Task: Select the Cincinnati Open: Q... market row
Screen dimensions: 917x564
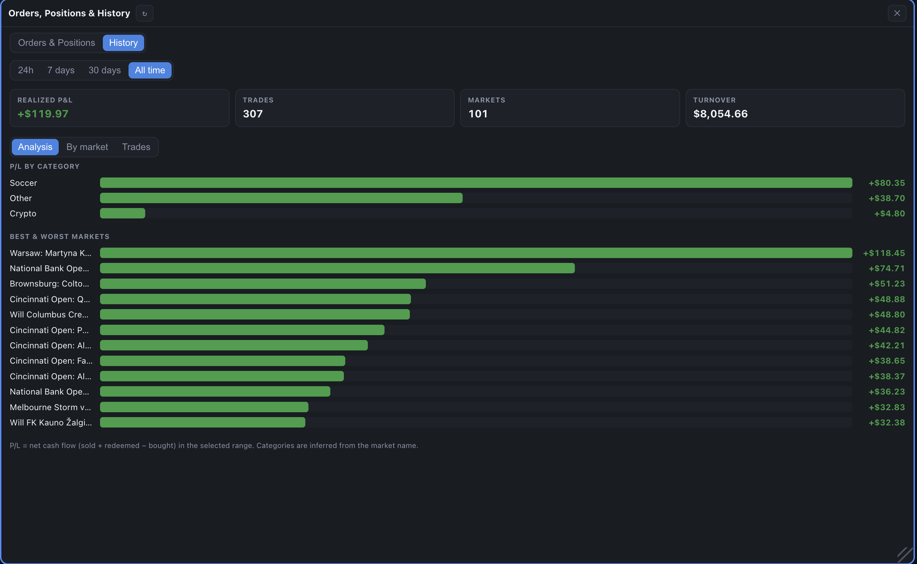Action: tap(457, 299)
